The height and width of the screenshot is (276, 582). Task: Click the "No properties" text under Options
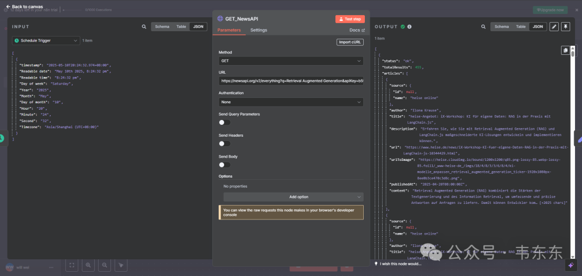[x=235, y=186]
